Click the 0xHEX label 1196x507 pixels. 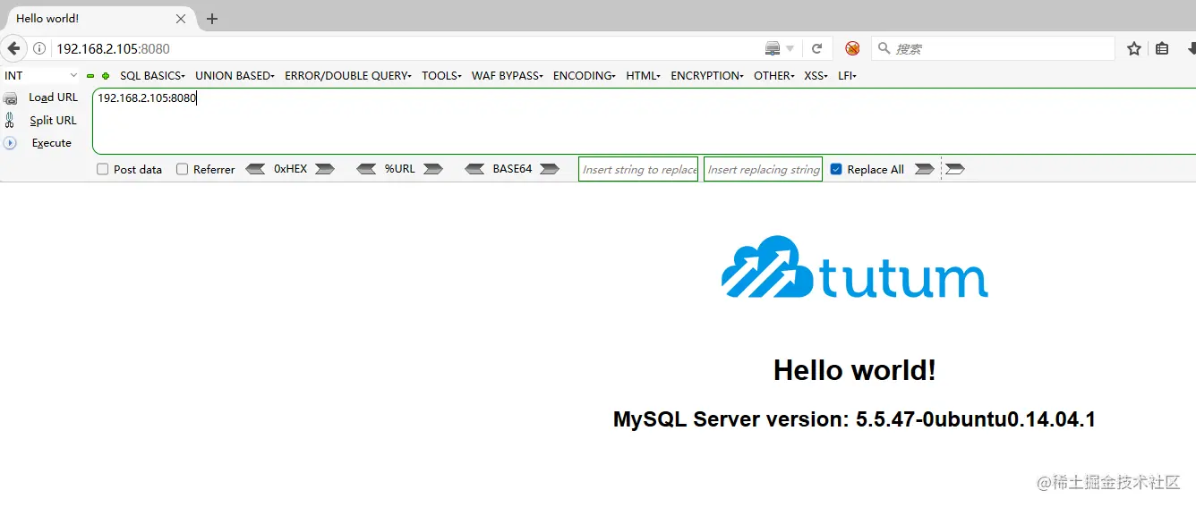pos(291,169)
